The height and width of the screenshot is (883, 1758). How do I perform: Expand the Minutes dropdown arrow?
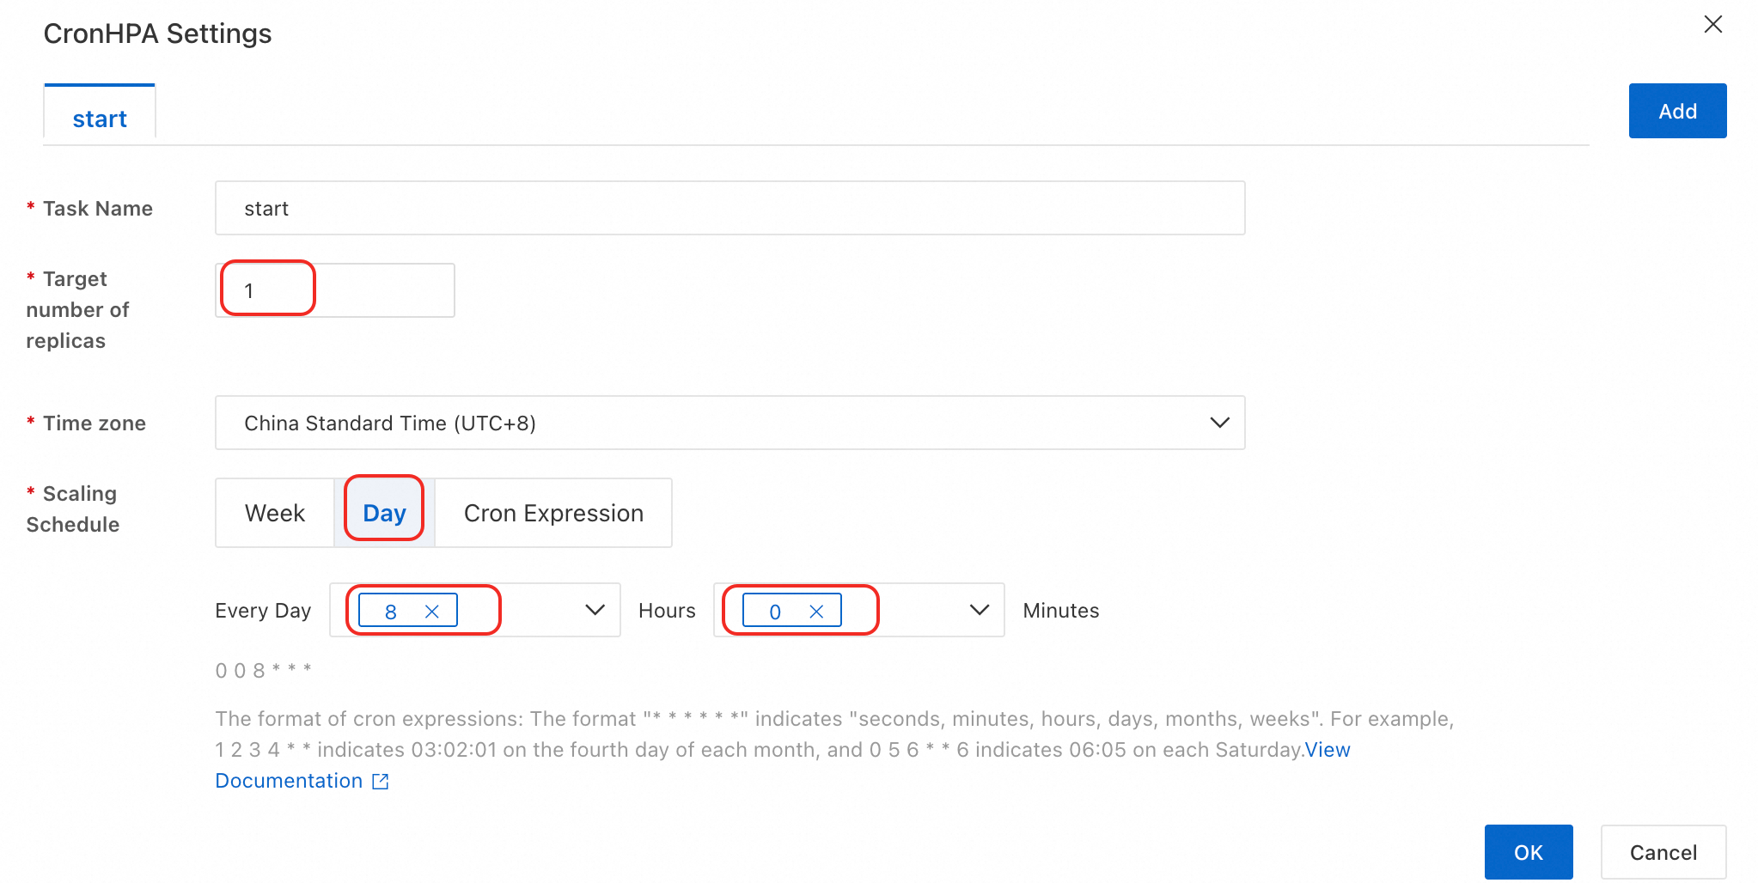click(979, 611)
